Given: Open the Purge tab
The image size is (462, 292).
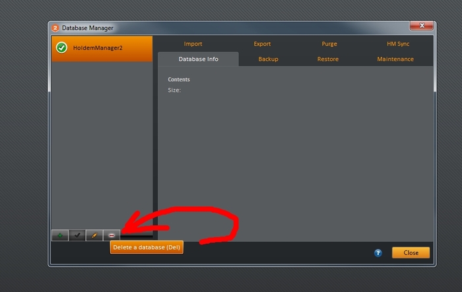Looking at the screenshot, I should point(329,44).
